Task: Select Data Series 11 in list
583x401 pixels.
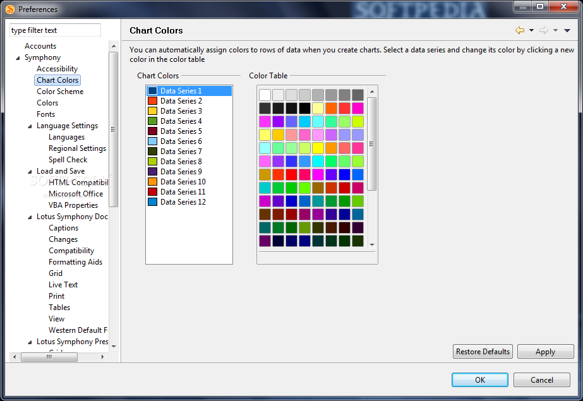Action: [x=189, y=192]
